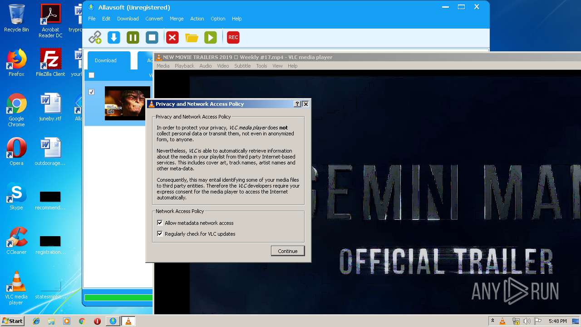Select Skype desktop shortcut
The height and width of the screenshot is (327, 581).
(16, 196)
